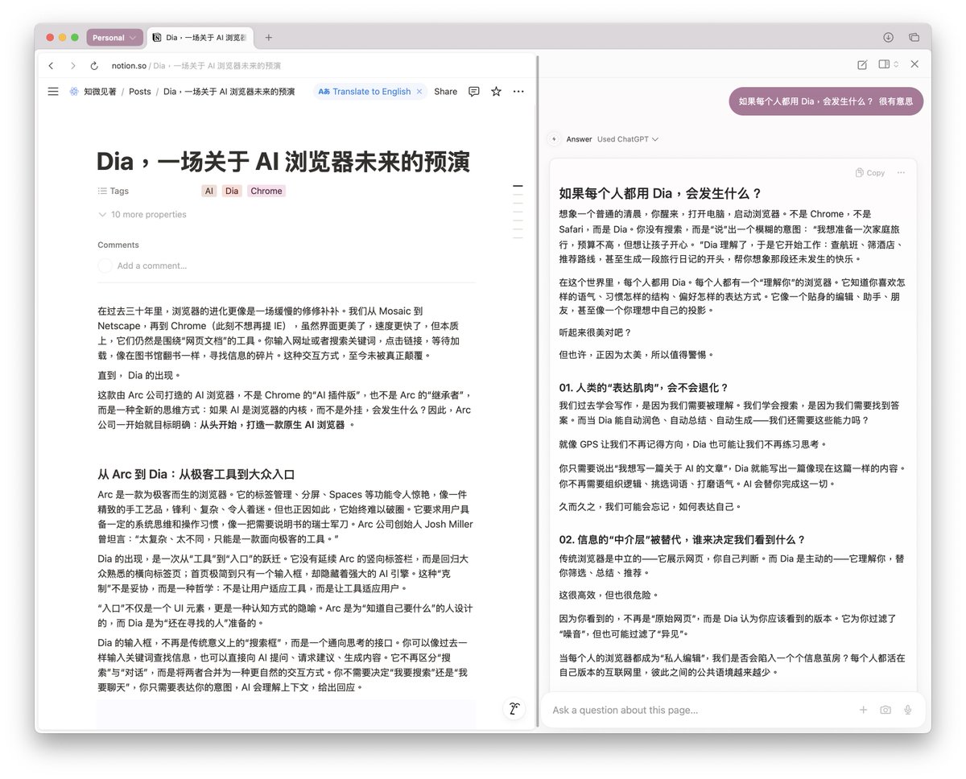
Task: Click the Tags property label
Action: tap(119, 192)
